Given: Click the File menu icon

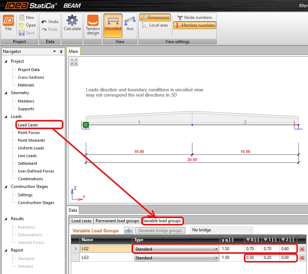Looking at the screenshot, I should 8,20.
